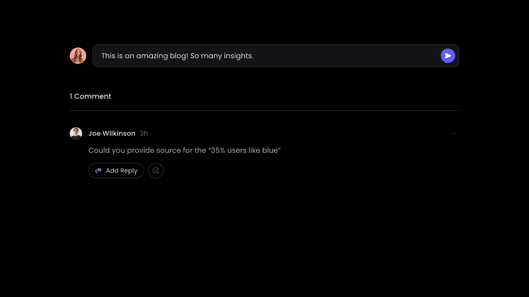Click the "1 Comment" heading
529x297 pixels.
click(x=91, y=96)
